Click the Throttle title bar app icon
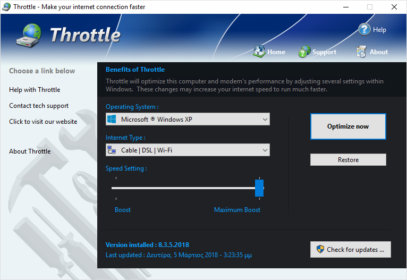 coord(6,7)
